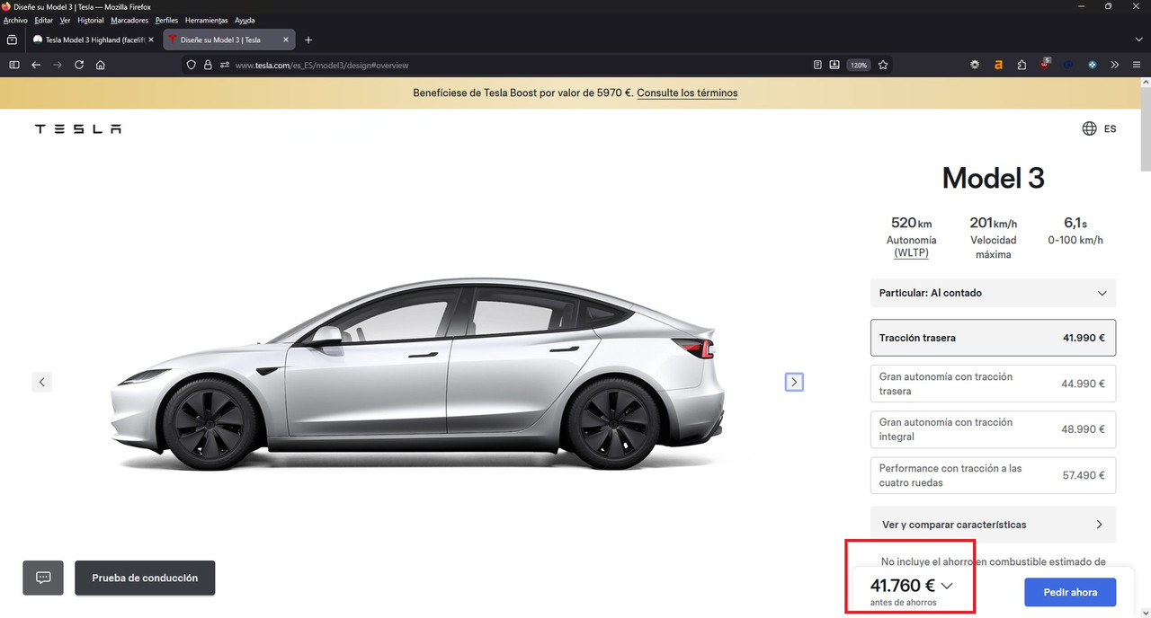Click Prueba de conducción button
The height and width of the screenshot is (618, 1151).
145,578
